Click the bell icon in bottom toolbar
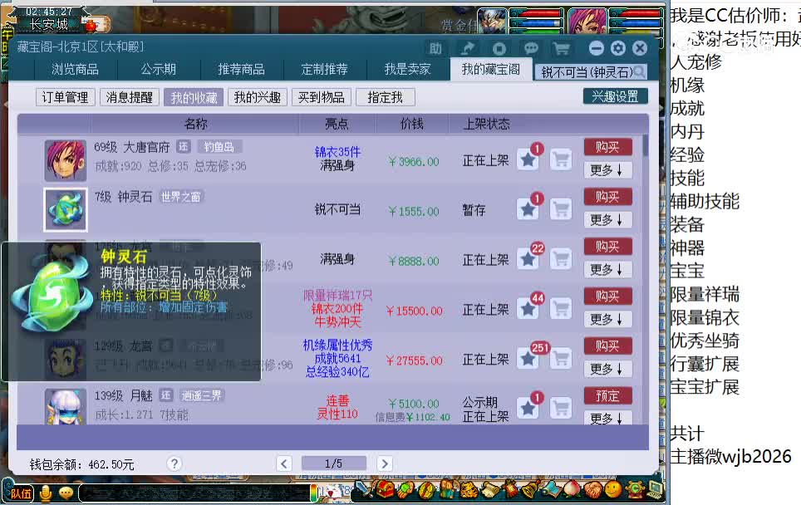801x505 pixels. coord(530,491)
